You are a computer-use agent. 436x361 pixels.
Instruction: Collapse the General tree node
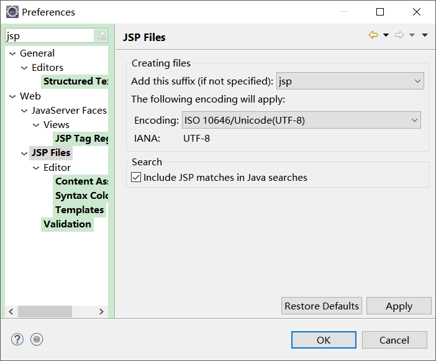pos(12,54)
